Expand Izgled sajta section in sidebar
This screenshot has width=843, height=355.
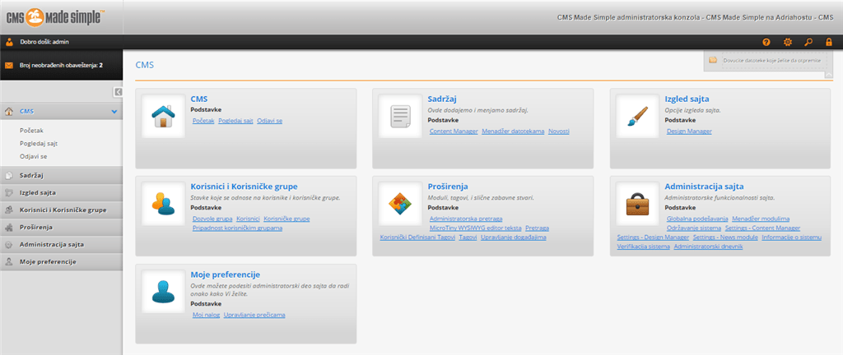[x=61, y=192]
